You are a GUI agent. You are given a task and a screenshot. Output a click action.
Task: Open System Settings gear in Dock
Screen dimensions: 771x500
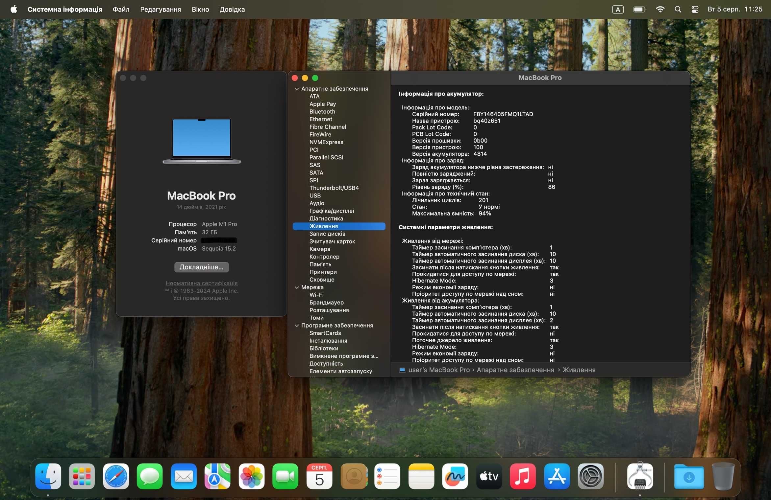590,476
